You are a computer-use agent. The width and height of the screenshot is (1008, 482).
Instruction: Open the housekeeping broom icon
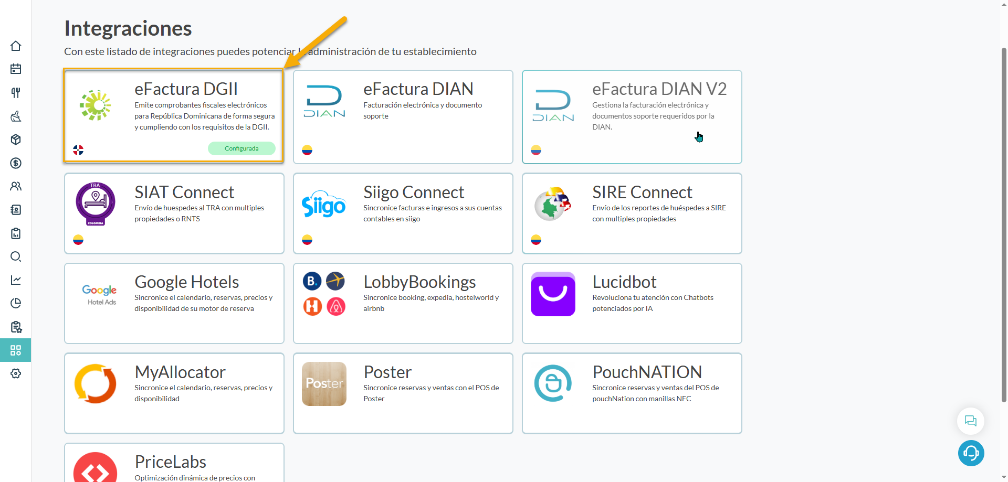(x=16, y=116)
